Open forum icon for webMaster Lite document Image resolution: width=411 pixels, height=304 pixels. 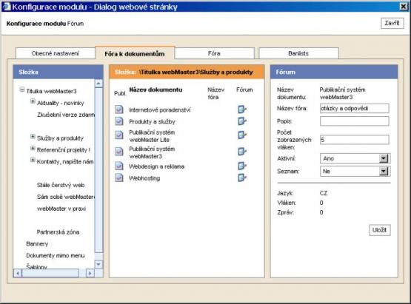(242, 135)
